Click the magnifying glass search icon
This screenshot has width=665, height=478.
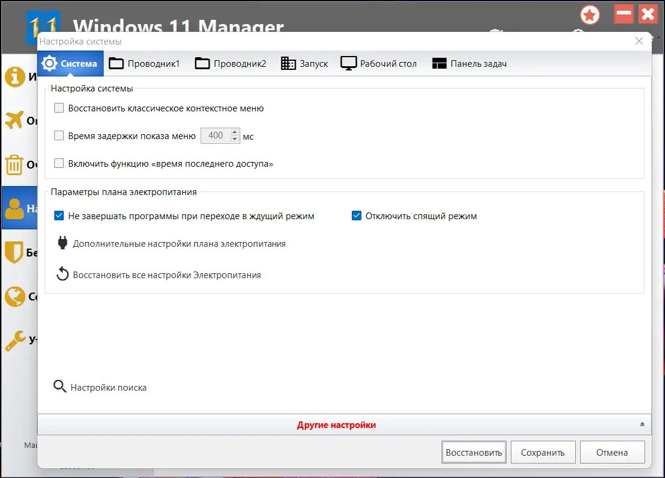click(60, 386)
